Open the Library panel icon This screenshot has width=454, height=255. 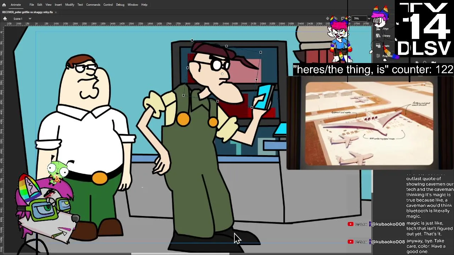click(x=378, y=36)
